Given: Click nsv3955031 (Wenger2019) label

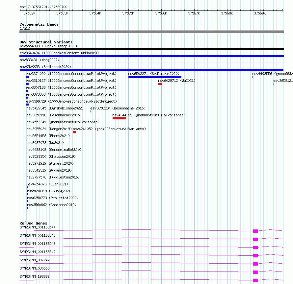Looking at the screenshot, I should pos(49,129).
